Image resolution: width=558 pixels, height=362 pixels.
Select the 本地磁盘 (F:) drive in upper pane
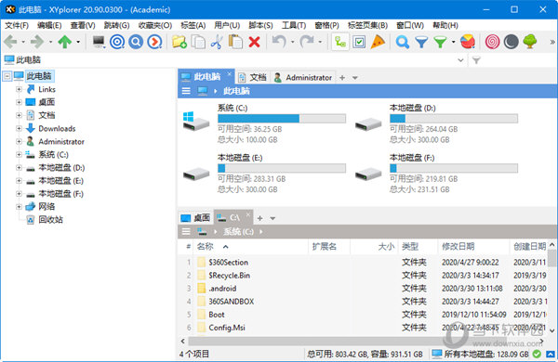[437, 174]
